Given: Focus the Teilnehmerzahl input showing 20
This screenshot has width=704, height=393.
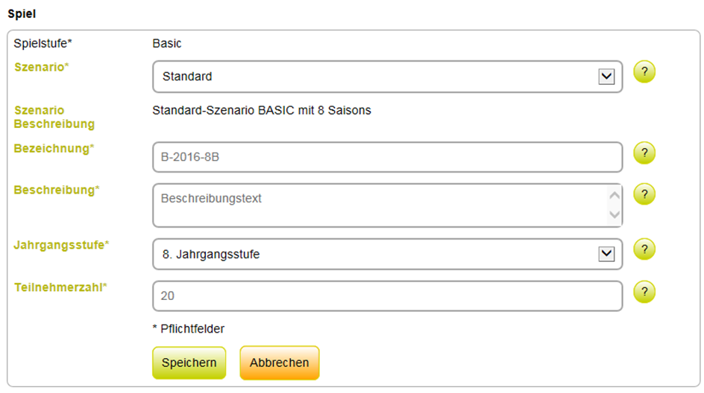Looking at the screenshot, I should click(x=388, y=296).
